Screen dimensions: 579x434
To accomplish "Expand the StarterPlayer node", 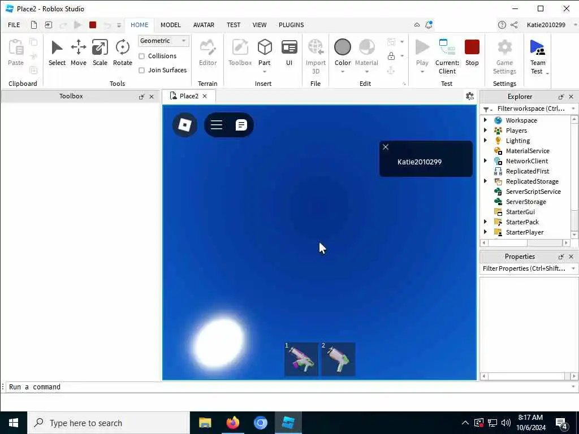I will tap(485, 232).
